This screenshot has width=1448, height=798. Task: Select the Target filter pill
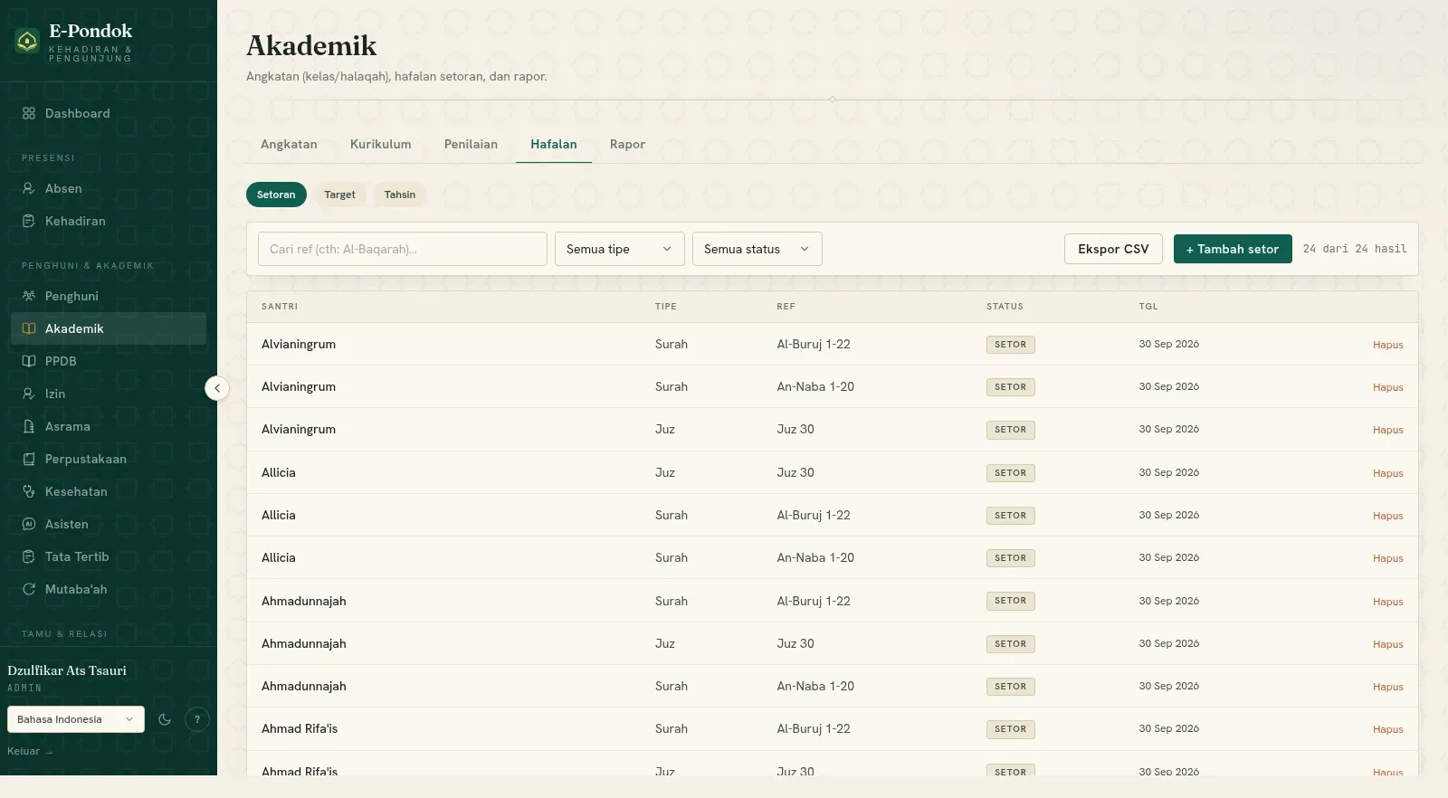coord(340,195)
